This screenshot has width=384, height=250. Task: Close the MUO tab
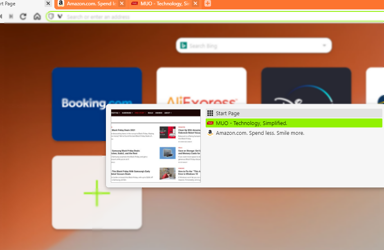coord(195,3)
